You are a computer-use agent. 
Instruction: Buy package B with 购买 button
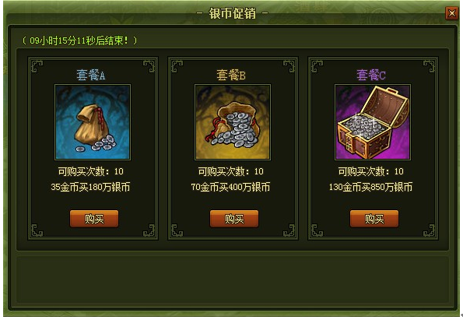234,219
